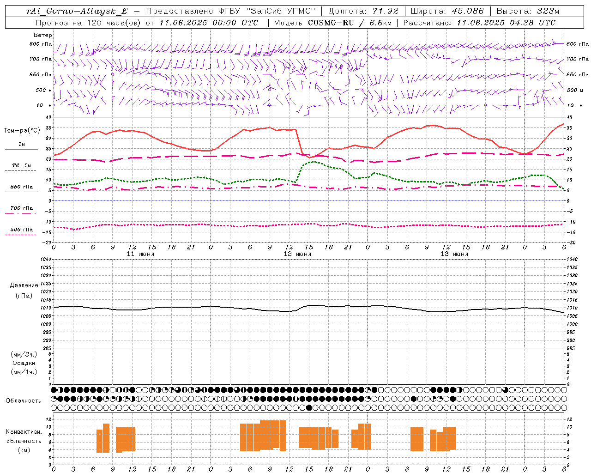
Task: Select the Долгота: 71.92 header field
Action: [363, 11]
